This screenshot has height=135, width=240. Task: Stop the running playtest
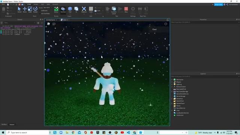click(126, 10)
